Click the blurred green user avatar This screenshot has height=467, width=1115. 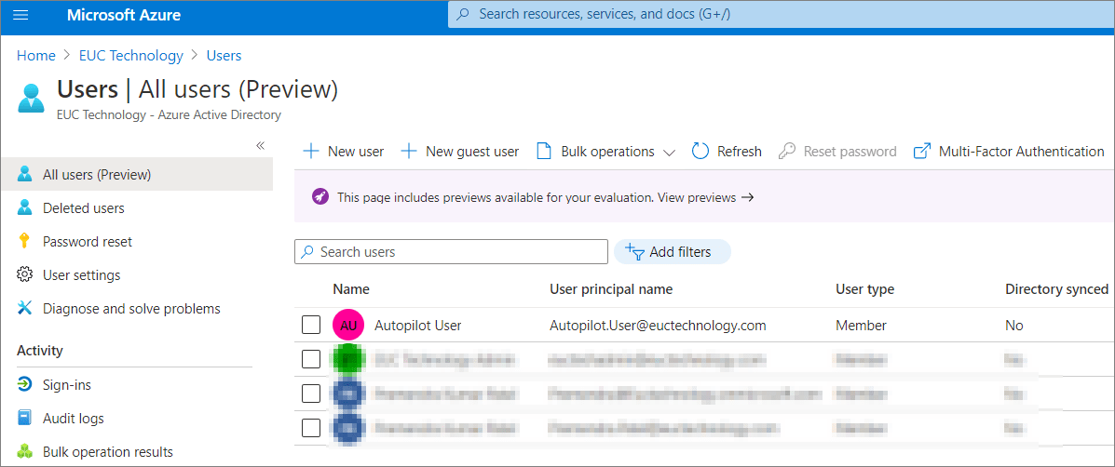[348, 359]
